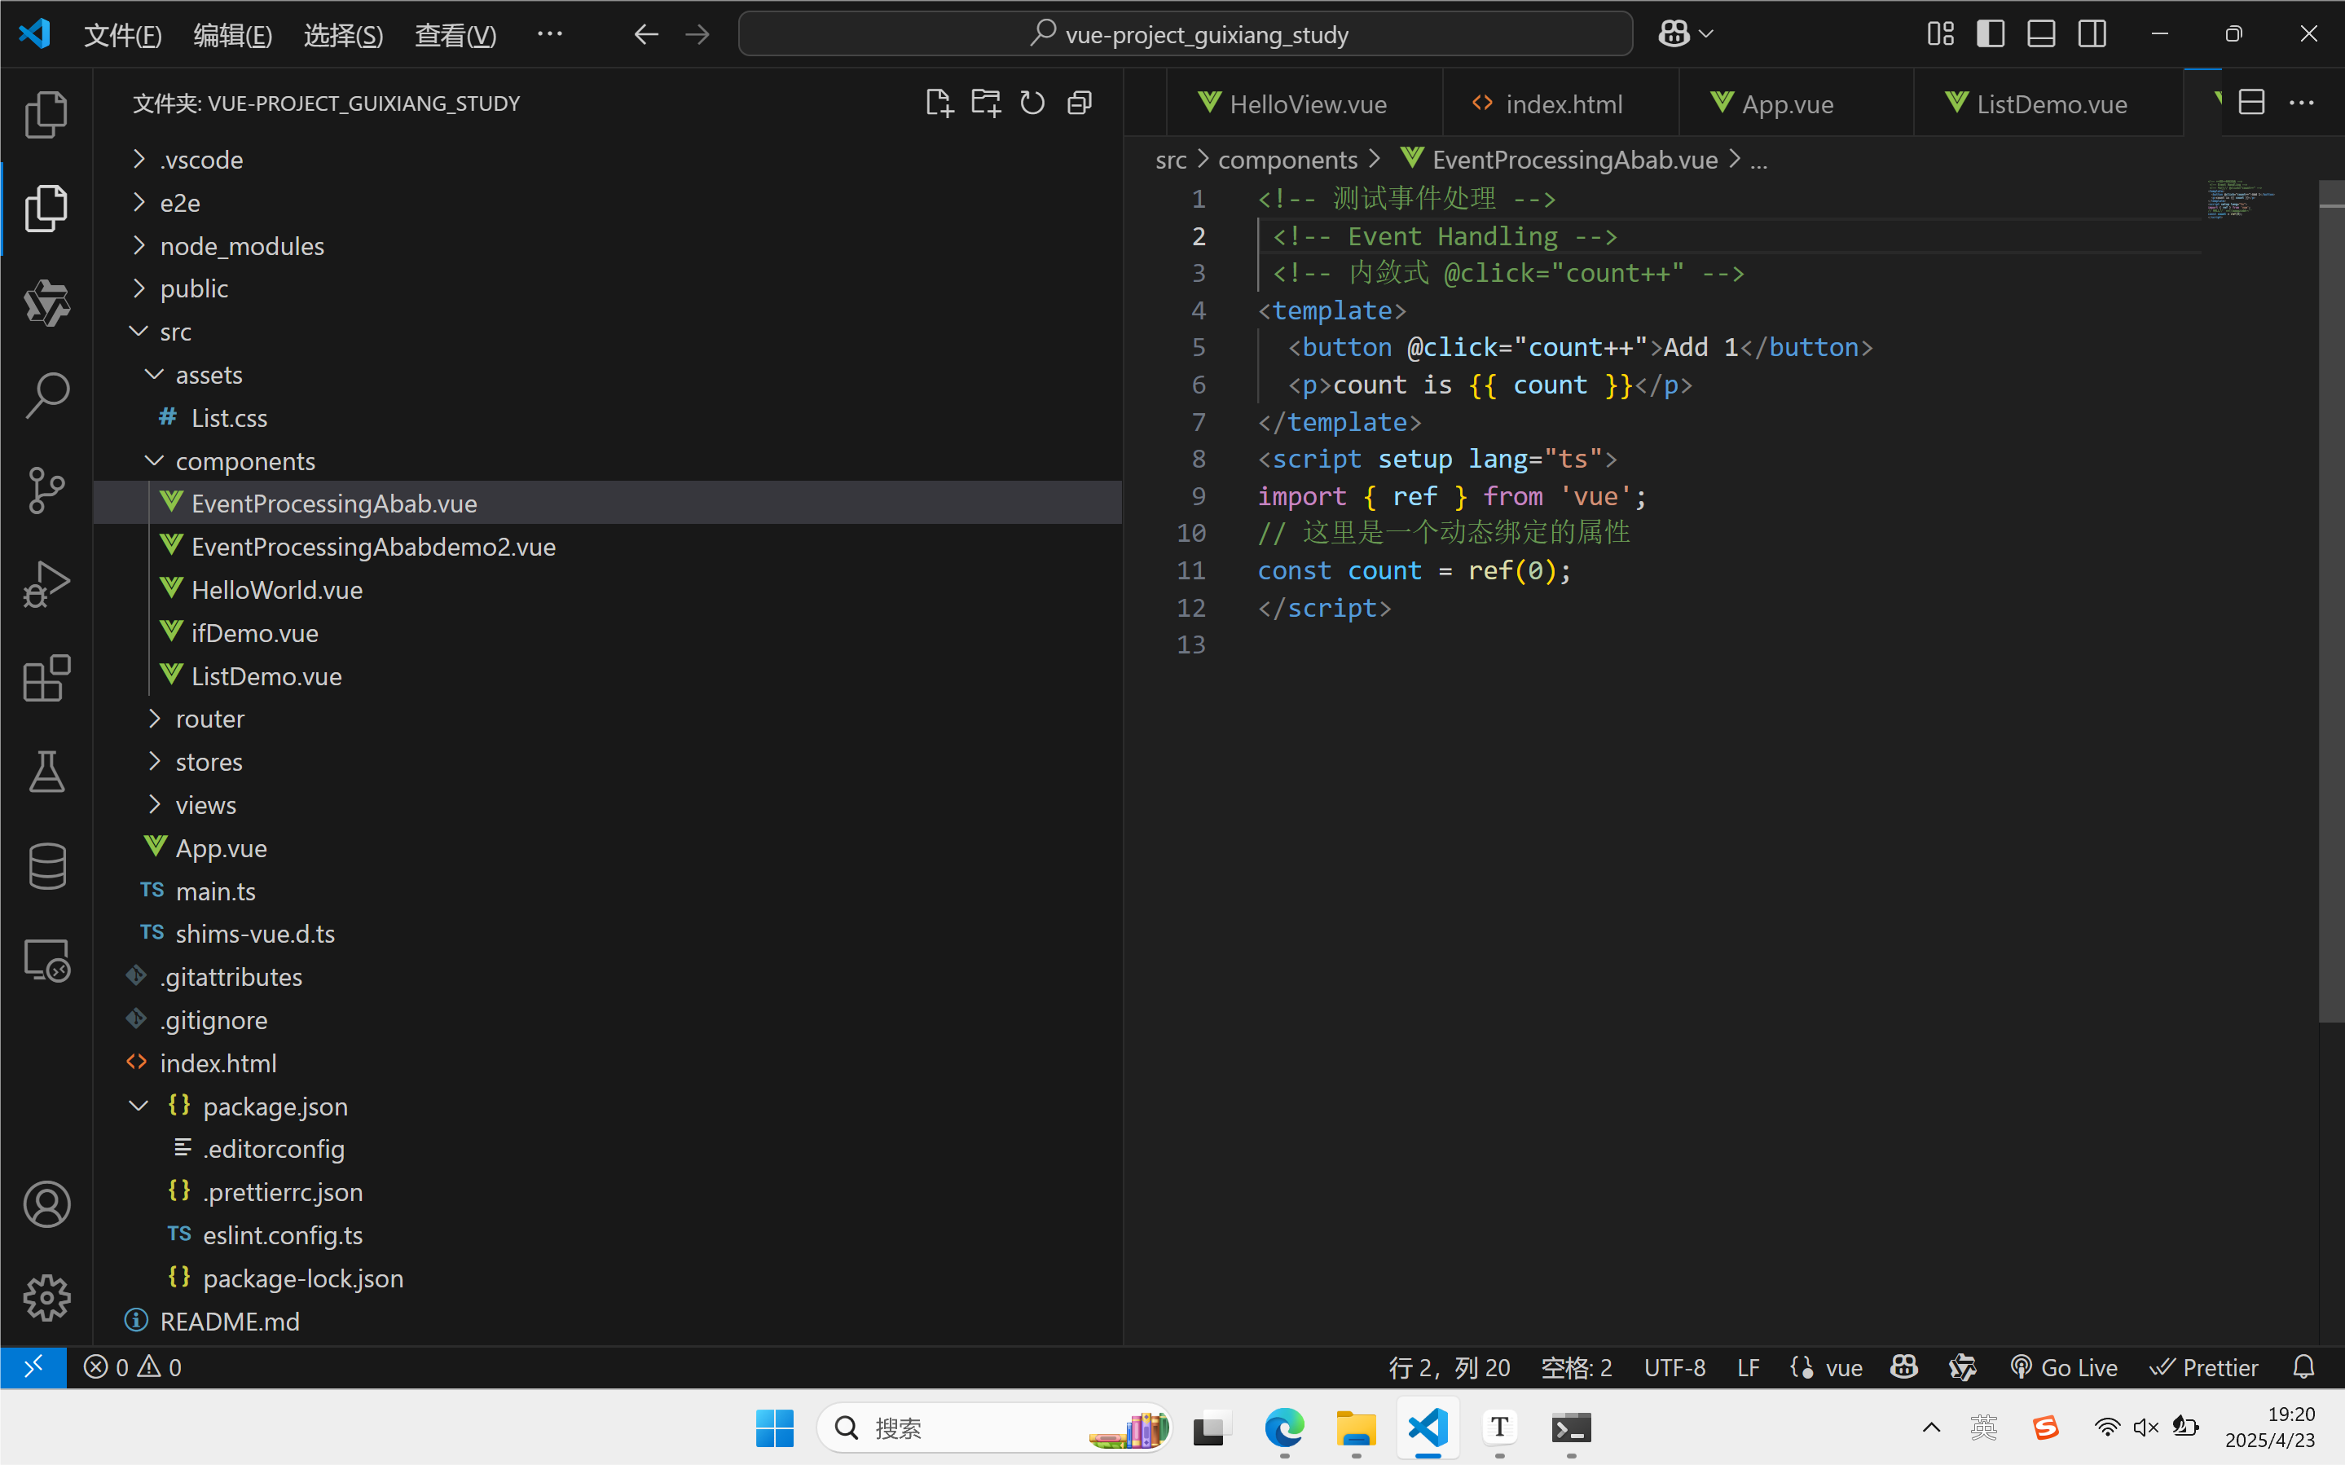Open the Source Control view
2345x1465 pixels.
(x=46, y=490)
